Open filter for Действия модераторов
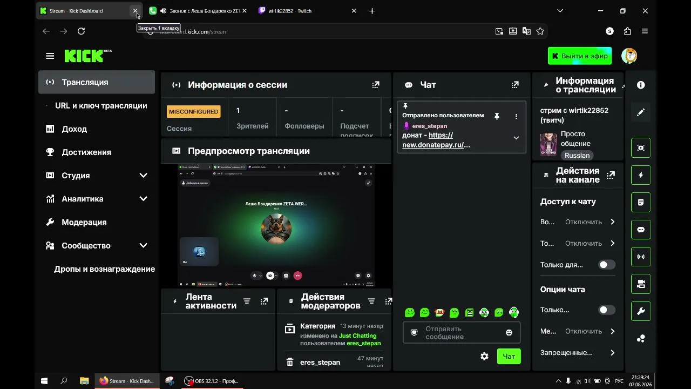691x389 pixels. point(371,301)
